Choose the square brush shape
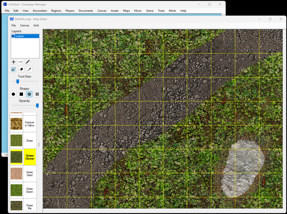The image size is (287, 214). pyautogui.click(x=21, y=94)
